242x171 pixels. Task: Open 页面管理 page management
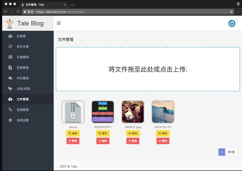pos(28,68)
